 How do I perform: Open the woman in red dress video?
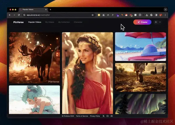click(x=87, y=73)
